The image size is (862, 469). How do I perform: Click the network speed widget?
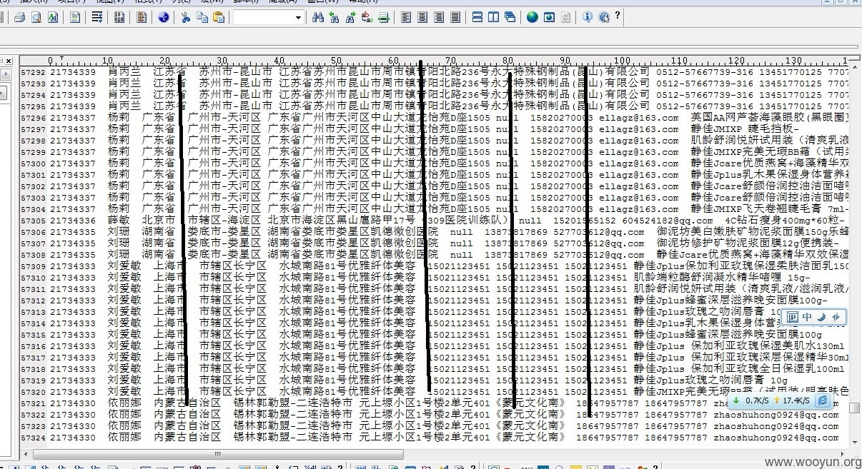[x=780, y=400]
